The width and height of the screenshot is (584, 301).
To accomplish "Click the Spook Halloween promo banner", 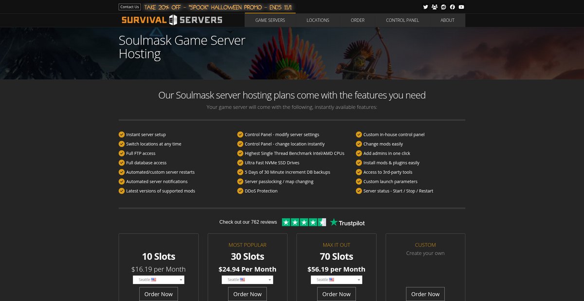I will [219, 7].
